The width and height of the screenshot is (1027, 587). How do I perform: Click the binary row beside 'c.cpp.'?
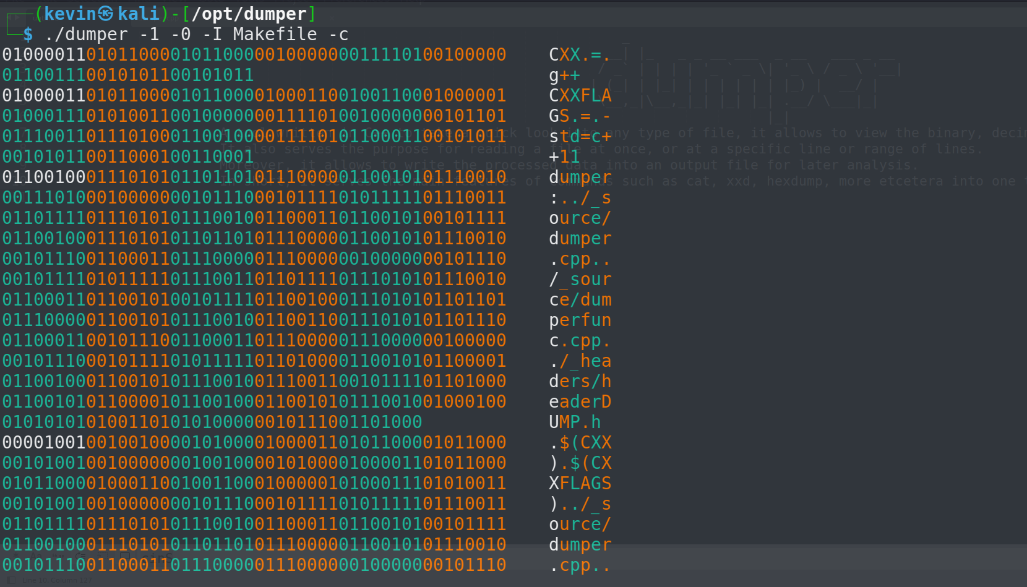click(x=254, y=340)
